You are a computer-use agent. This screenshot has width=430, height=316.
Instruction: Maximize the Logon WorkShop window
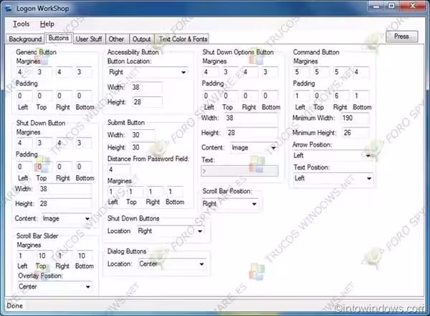coord(392,6)
